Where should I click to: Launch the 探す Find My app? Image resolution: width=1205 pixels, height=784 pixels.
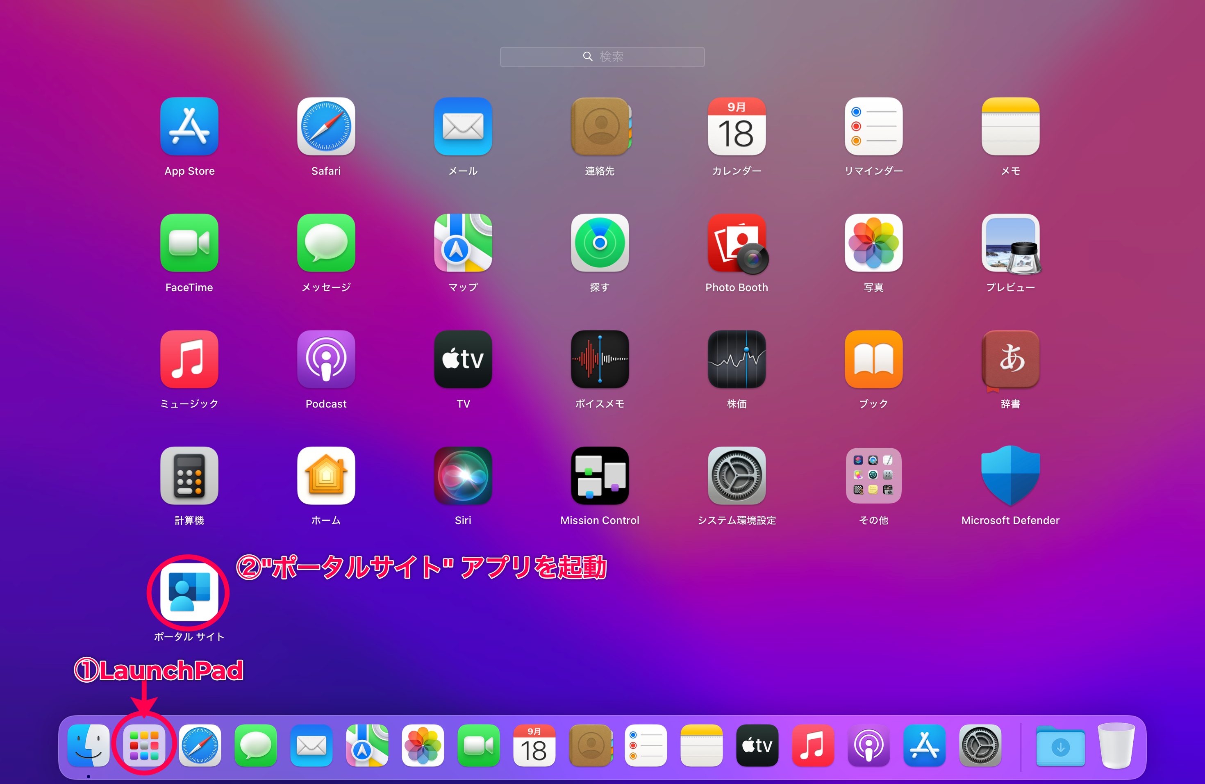(x=600, y=243)
